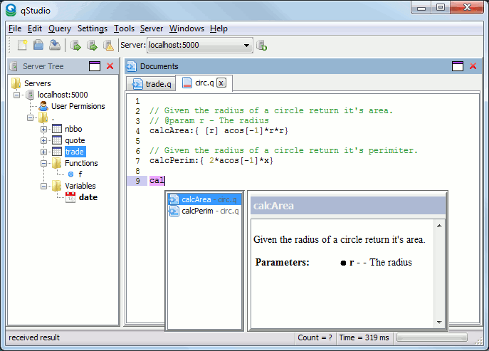Screen dimensions: 489x351
Task: Click the run icon with warning triangle
Action: (108, 46)
